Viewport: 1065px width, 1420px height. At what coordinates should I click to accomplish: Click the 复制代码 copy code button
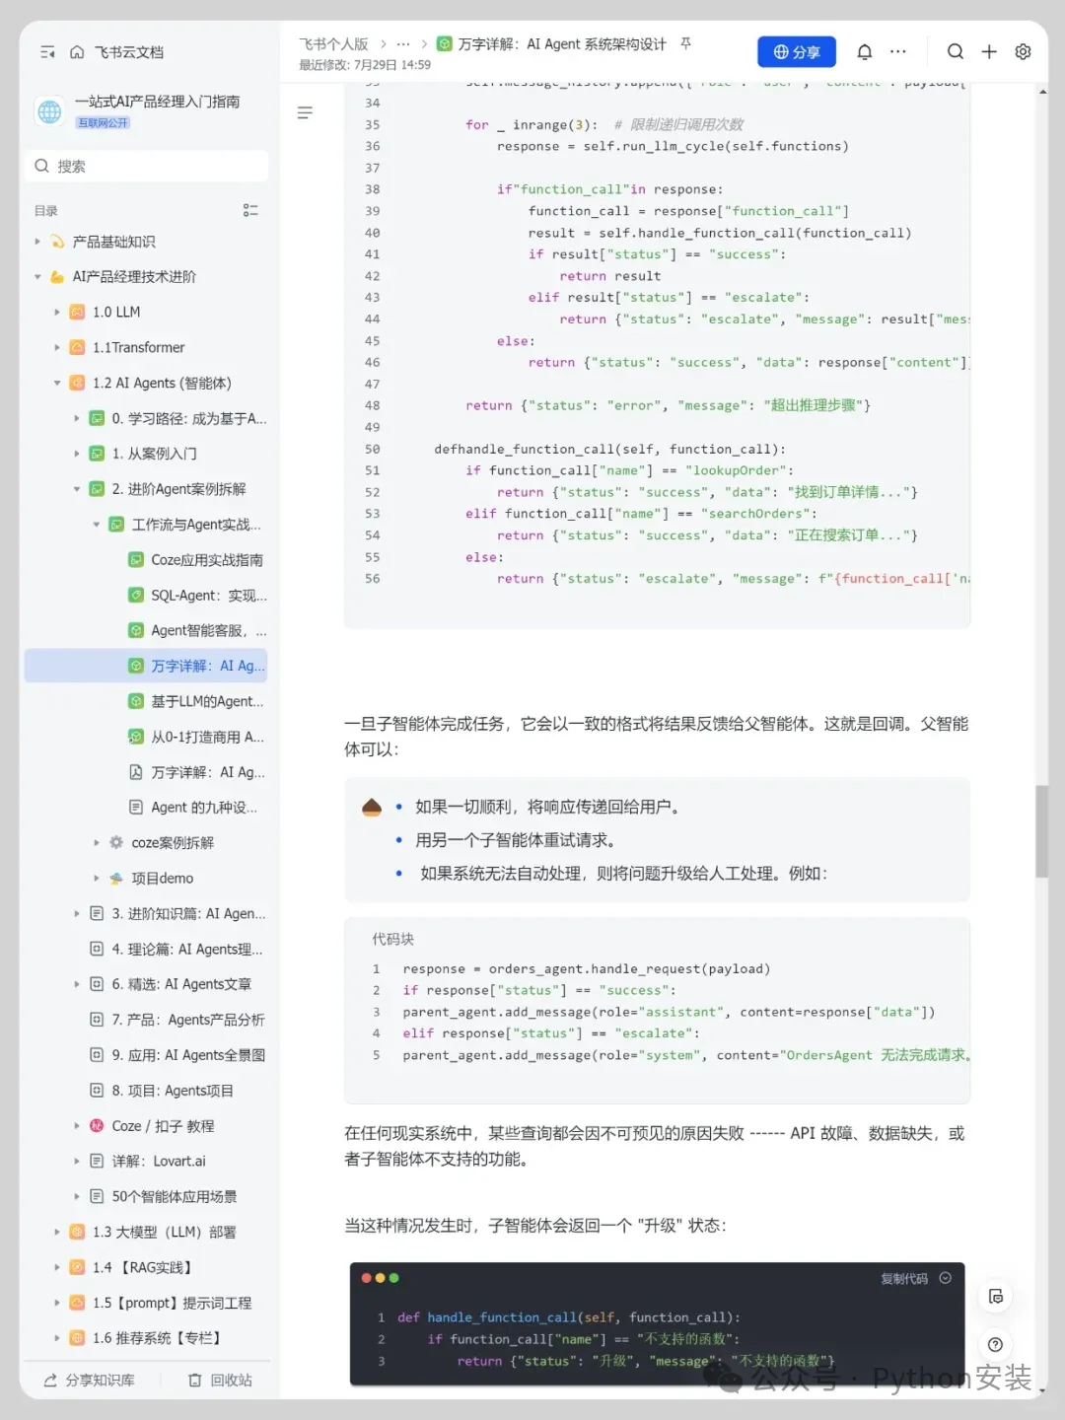tap(904, 1279)
